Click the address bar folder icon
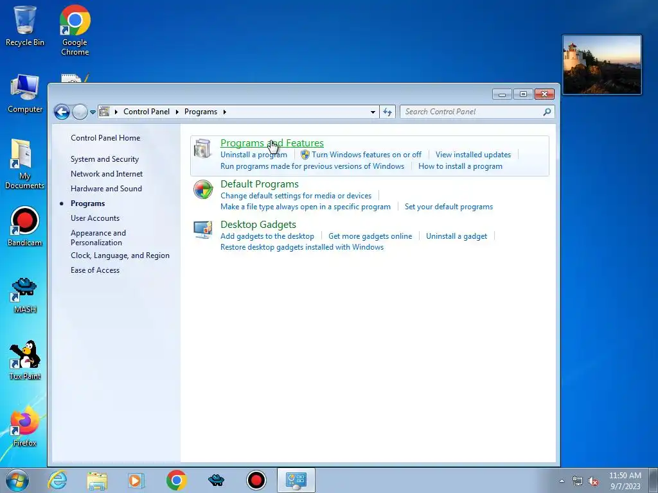The height and width of the screenshot is (493, 658). pos(105,112)
